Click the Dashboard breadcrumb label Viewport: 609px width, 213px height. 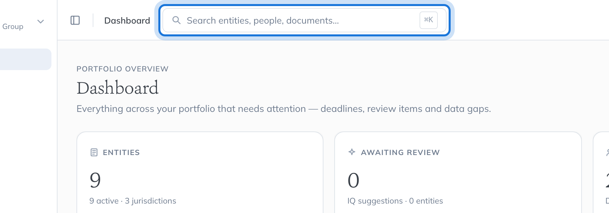pos(127,21)
